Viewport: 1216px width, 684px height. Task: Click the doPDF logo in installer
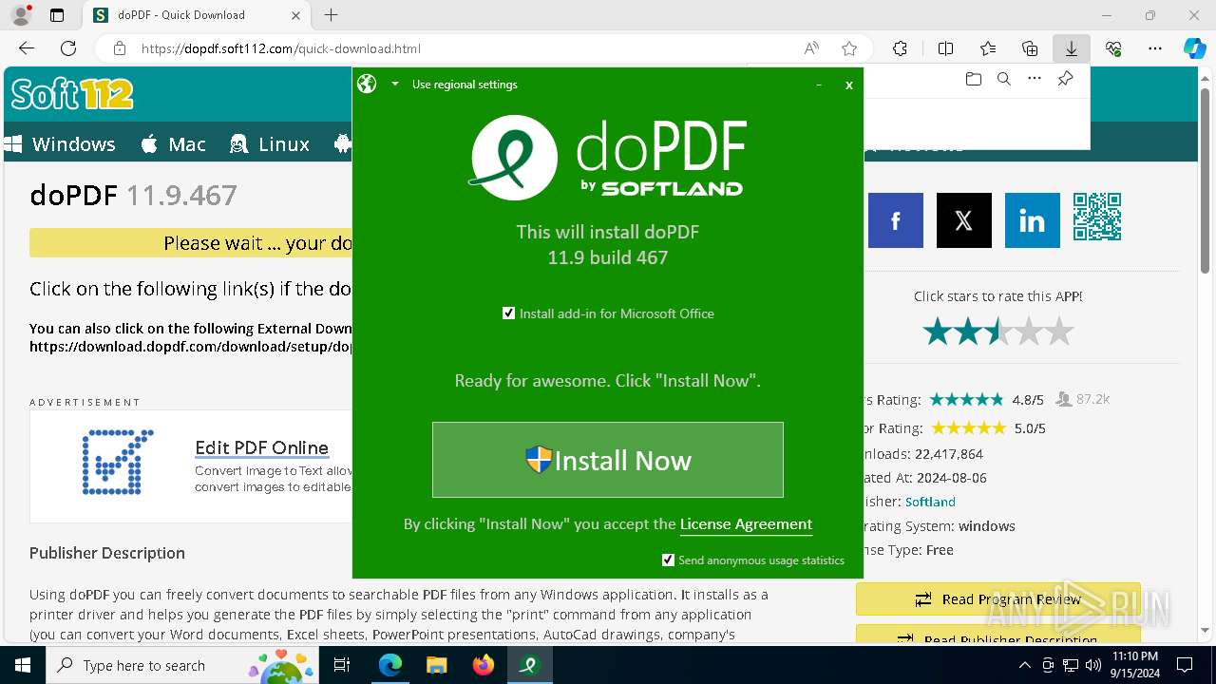608,157
